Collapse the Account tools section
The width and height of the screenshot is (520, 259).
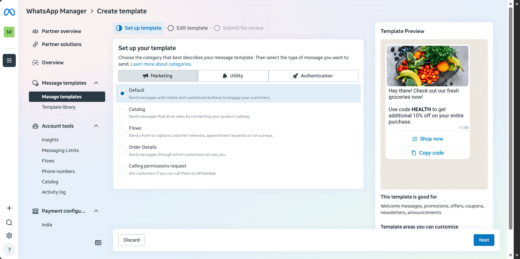coord(96,126)
